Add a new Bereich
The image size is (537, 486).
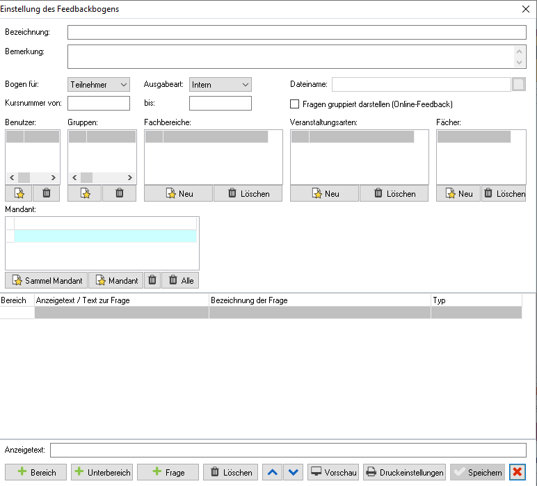(x=36, y=472)
